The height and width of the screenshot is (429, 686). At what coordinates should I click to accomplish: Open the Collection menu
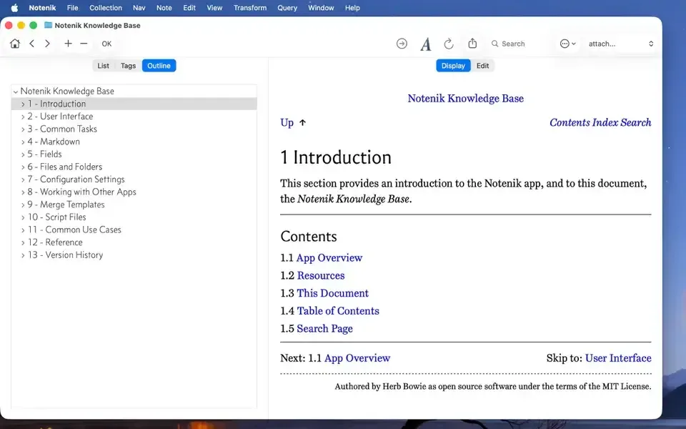(106, 8)
